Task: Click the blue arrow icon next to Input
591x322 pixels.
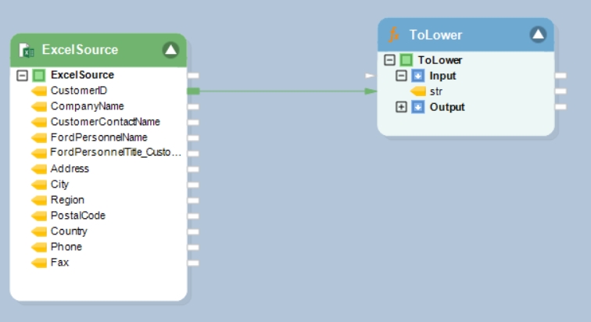Action: 417,76
